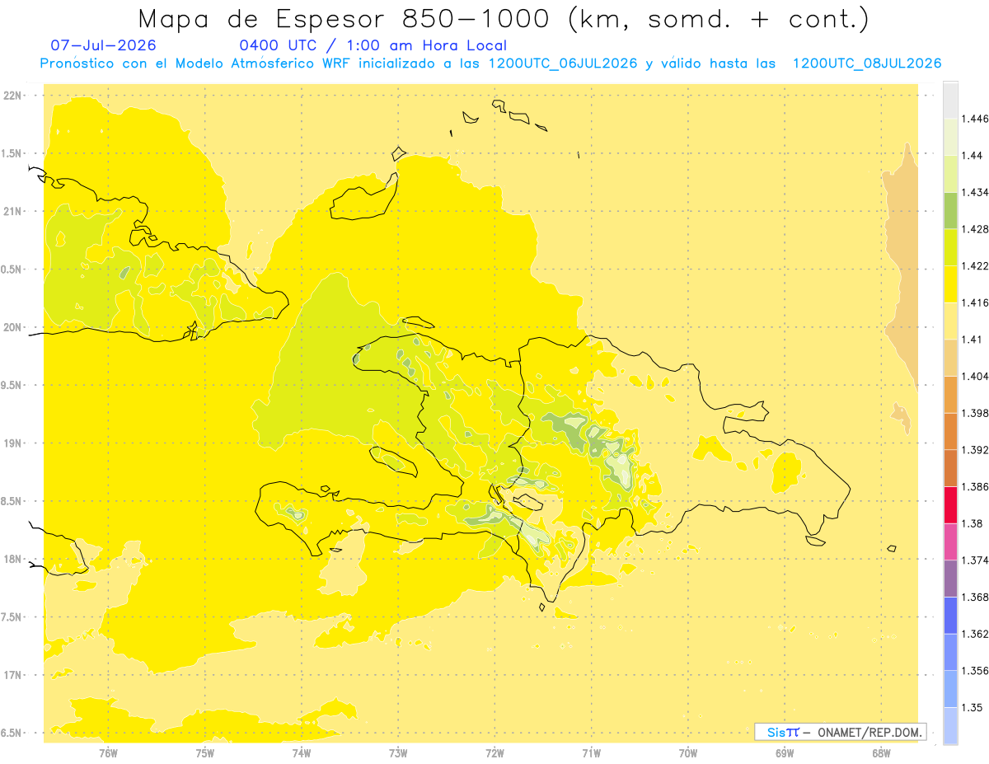989x764 pixels.
Task: Click the '17N' latitude label
Action: 14,675
